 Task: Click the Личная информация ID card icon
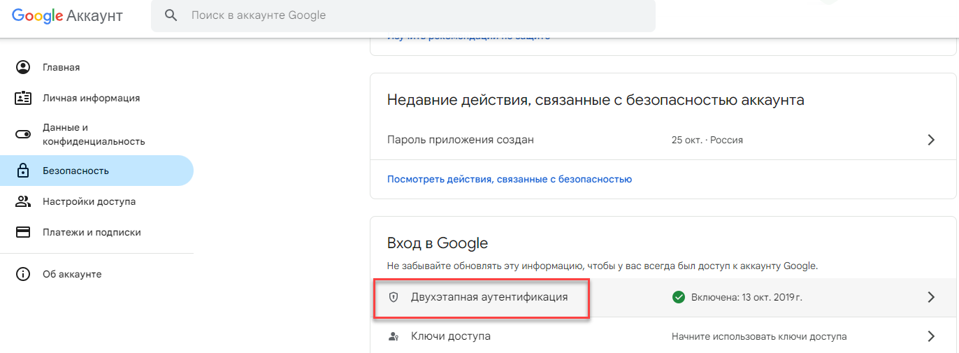coord(23,98)
